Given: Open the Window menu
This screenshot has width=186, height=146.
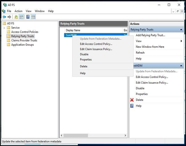Looking at the screenshot, I should [x=40, y=11].
